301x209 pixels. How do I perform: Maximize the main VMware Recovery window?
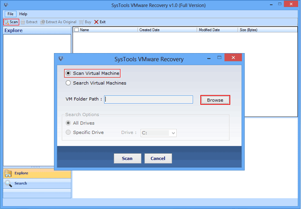pyautogui.click(x=280, y=4)
